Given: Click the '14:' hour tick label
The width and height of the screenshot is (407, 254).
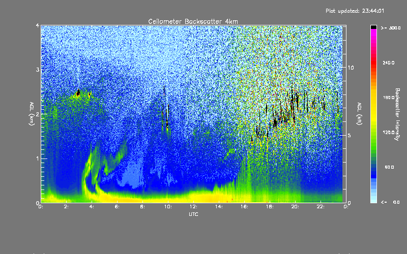Looking at the screenshot, I should (219, 207).
